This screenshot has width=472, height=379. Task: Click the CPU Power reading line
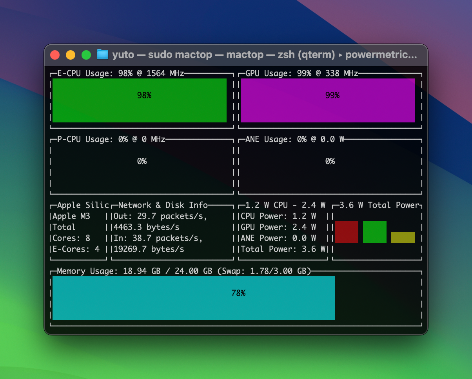coord(278,216)
